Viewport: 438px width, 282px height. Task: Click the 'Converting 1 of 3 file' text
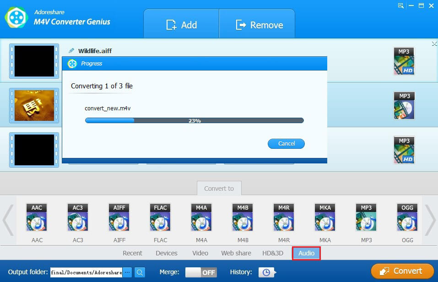point(102,86)
